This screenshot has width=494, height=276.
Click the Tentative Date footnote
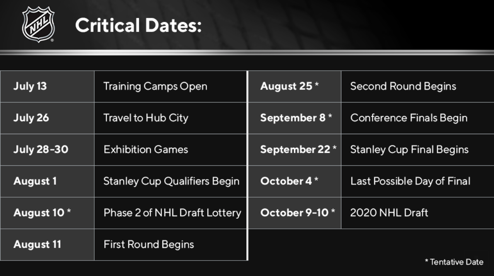(454, 262)
